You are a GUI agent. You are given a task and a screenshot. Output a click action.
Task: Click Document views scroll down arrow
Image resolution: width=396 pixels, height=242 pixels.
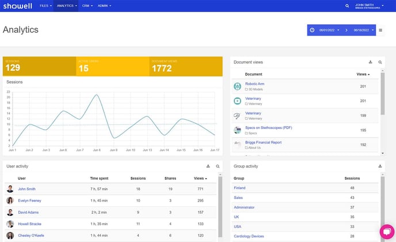tap(383, 153)
